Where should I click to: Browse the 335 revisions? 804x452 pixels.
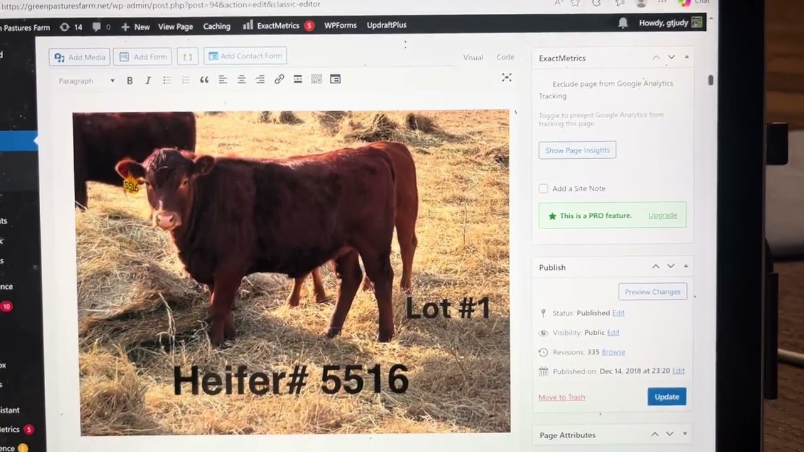pyautogui.click(x=614, y=352)
